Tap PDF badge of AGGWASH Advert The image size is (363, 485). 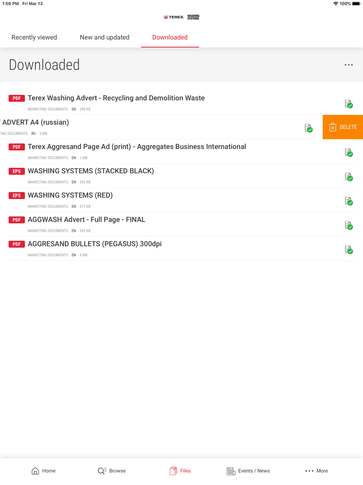coord(17,220)
